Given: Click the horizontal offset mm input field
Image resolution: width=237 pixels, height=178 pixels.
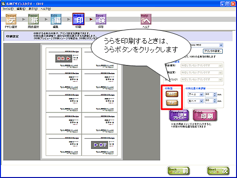Looking at the screenshot, I should (x=209, y=101).
